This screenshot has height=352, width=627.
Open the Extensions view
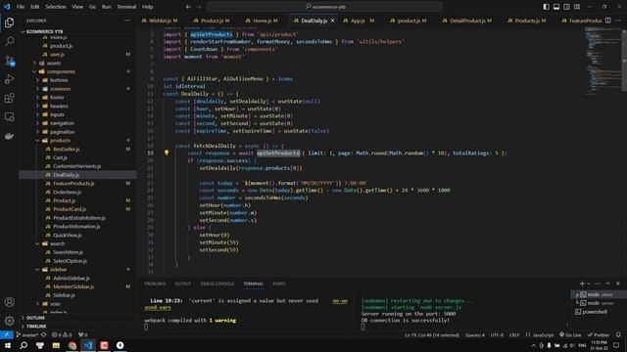(x=9, y=98)
